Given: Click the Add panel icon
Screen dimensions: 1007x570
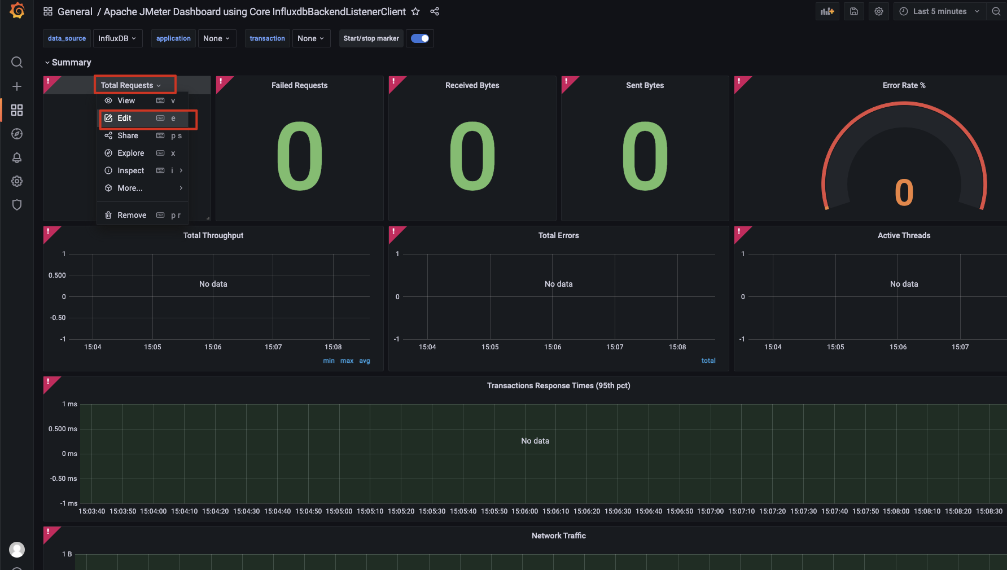Looking at the screenshot, I should point(828,11).
